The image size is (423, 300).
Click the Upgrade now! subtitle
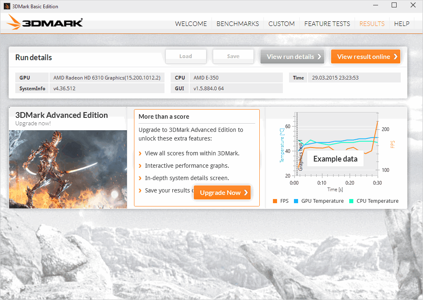[x=33, y=124]
